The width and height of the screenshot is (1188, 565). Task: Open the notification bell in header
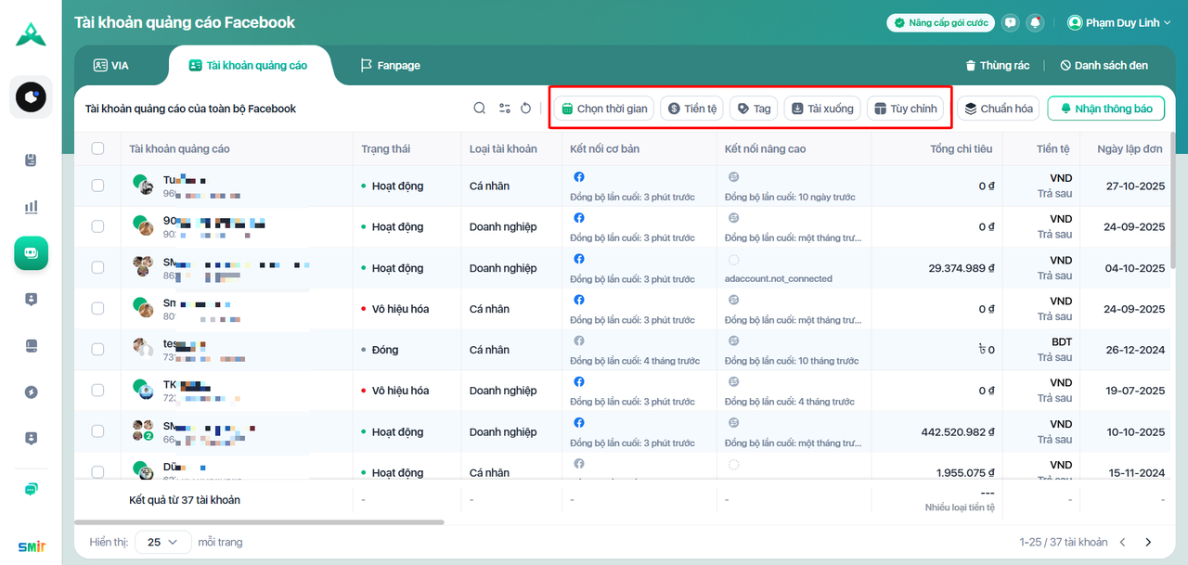tap(1034, 23)
